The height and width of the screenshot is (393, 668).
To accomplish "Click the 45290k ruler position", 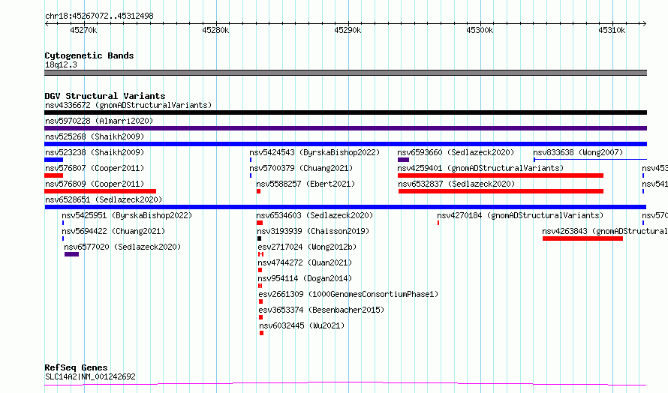I will coord(348,30).
